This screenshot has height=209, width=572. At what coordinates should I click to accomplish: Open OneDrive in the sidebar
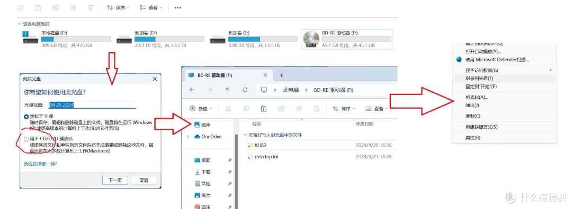(208, 137)
